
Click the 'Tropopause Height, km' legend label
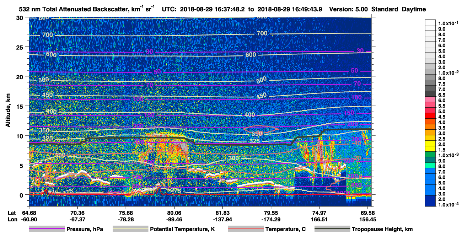(x=382, y=230)
